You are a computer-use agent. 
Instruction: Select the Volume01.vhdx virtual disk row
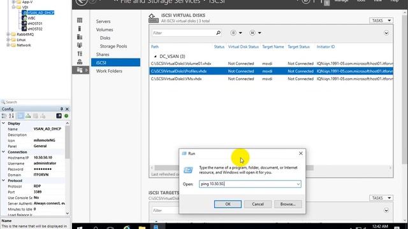click(x=271, y=64)
